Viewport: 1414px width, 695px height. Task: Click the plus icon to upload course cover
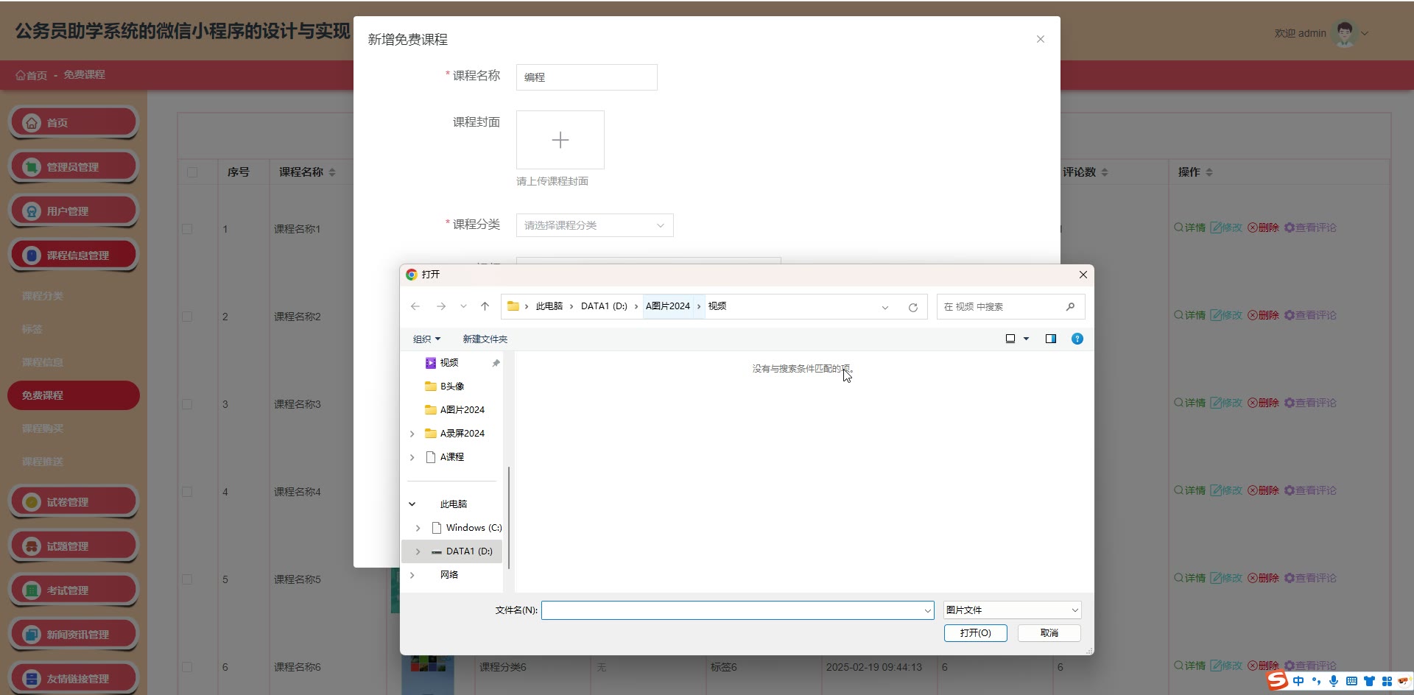(x=560, y=140)
